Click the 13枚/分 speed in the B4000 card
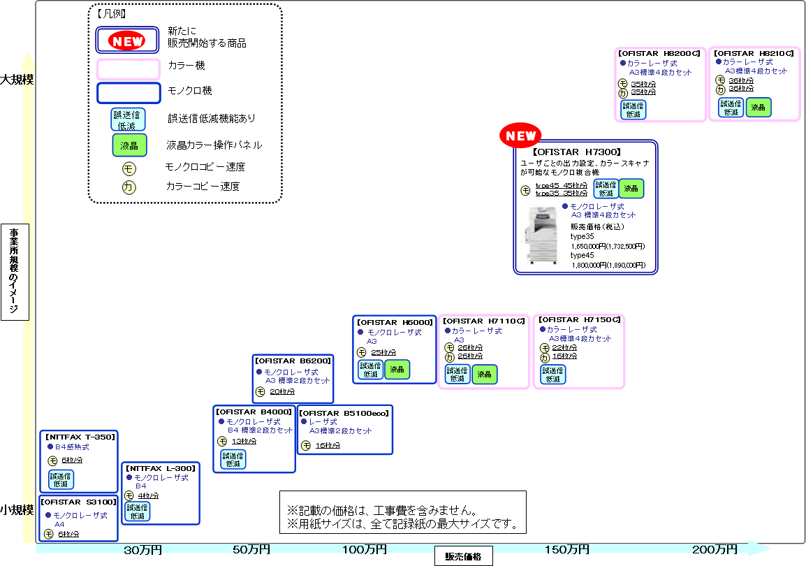The image size is (806, 566). coord(244,441)
